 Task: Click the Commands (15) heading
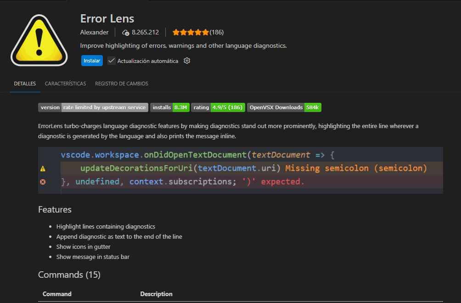point(69,275)
